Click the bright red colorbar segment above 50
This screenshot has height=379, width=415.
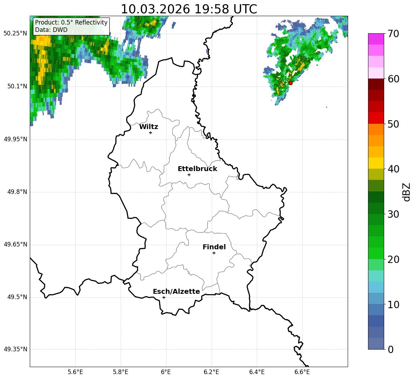pos(376,118)
